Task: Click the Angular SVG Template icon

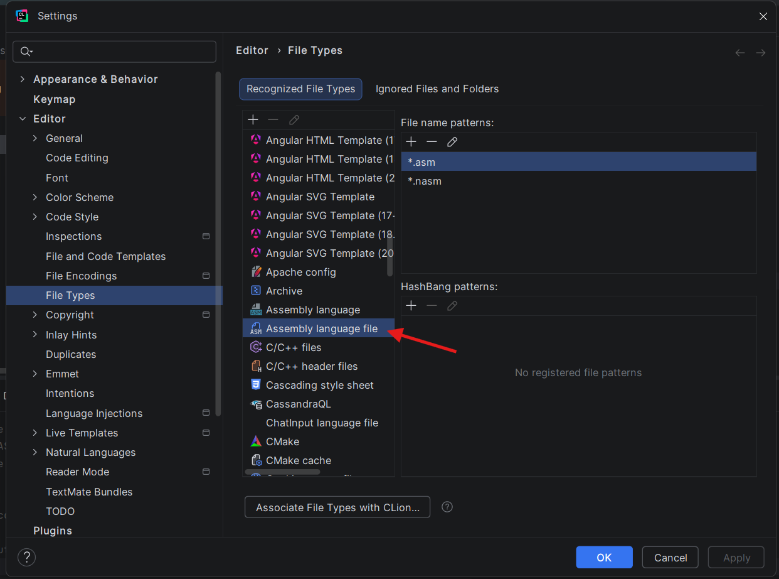Action: click(x=256, y=197)
